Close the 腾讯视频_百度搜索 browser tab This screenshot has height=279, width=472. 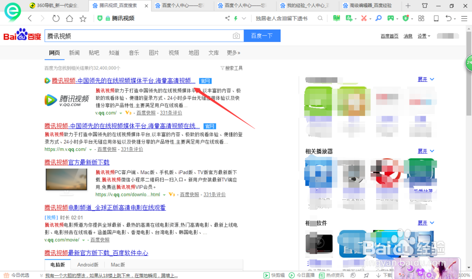click(x=146, y=6)
